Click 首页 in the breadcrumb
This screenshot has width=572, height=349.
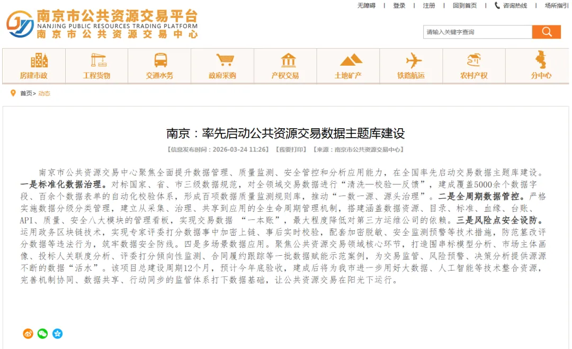pos(26,93)
